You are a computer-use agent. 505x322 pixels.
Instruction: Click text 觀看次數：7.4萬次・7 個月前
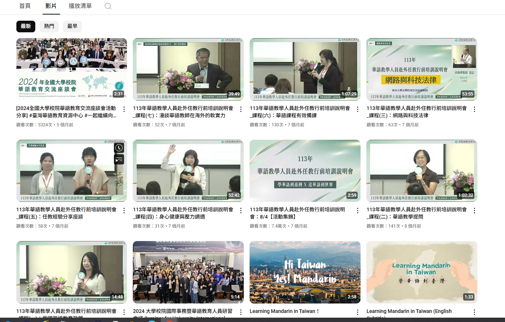(279, 226)
